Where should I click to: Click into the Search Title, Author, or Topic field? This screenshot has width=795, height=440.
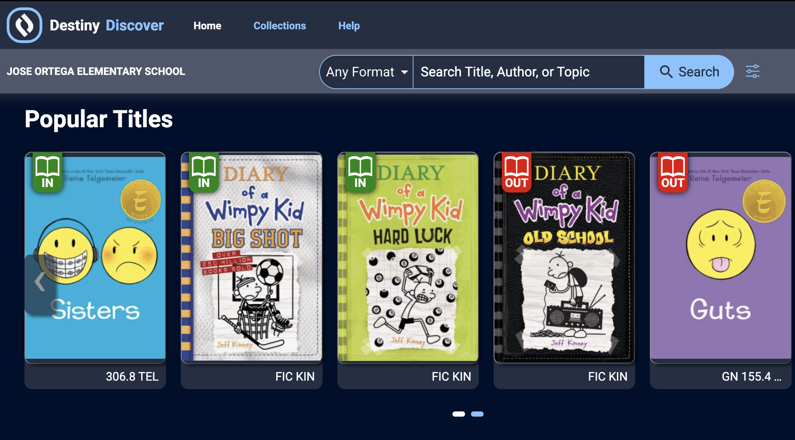(529, 72)
